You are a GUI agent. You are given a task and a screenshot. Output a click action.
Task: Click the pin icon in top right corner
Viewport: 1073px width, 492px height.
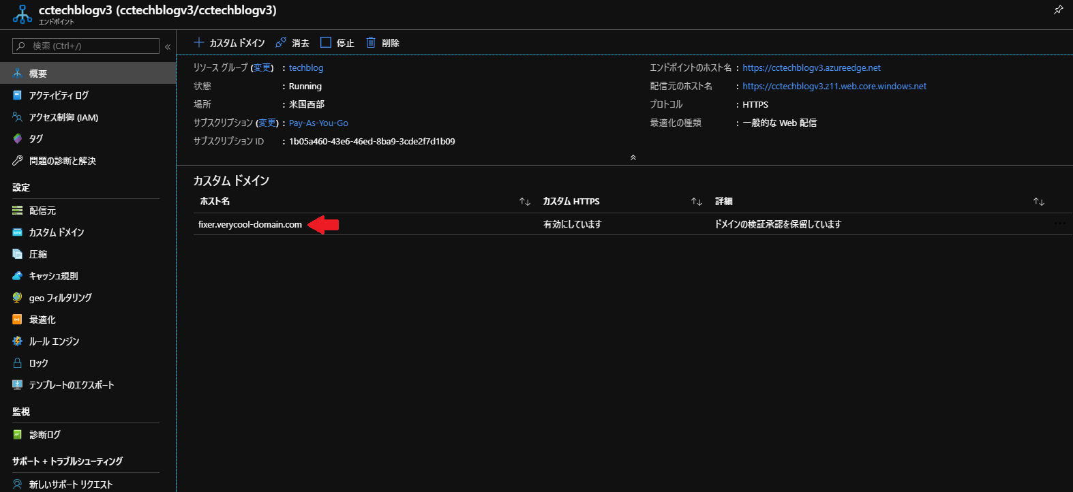coord(1058,10)
